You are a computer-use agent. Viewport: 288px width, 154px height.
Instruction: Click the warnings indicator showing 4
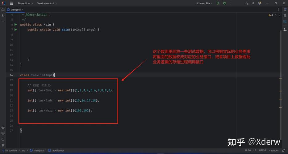point(271,15)
